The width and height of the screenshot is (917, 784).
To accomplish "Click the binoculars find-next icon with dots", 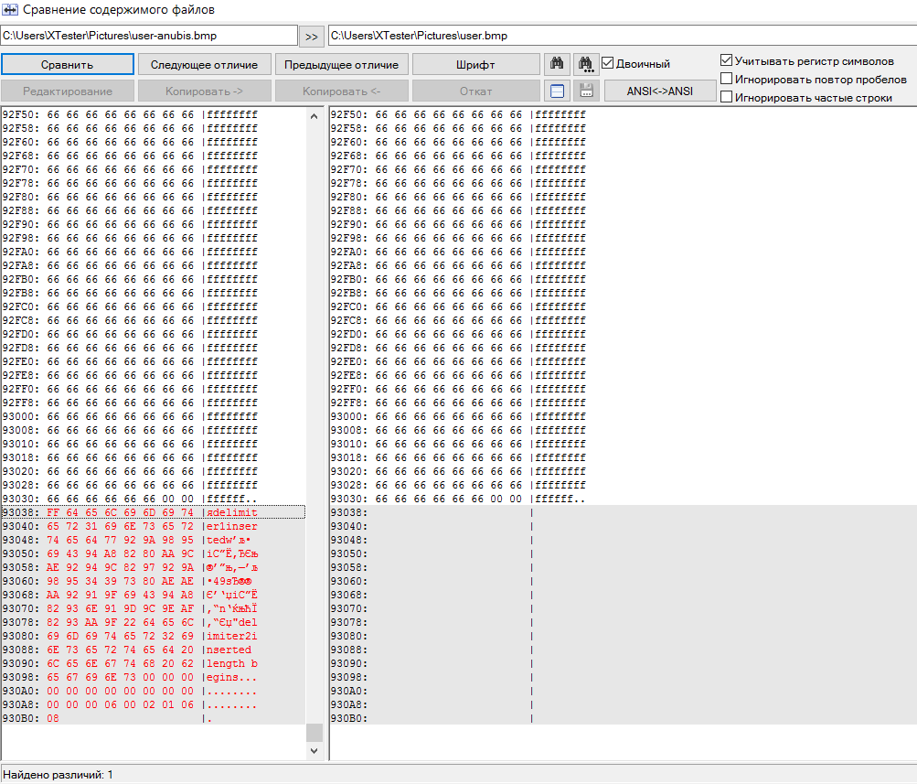I will coord(586,64).
